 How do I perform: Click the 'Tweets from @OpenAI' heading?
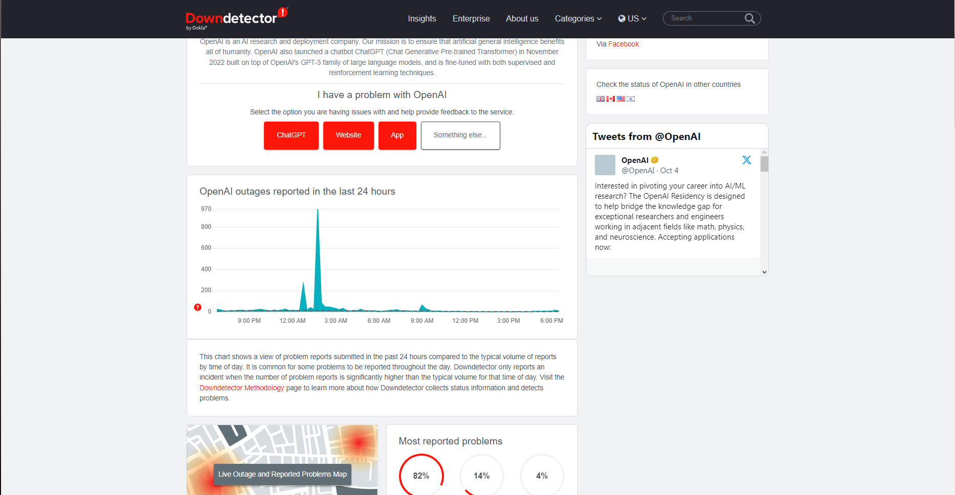point(647,136)
